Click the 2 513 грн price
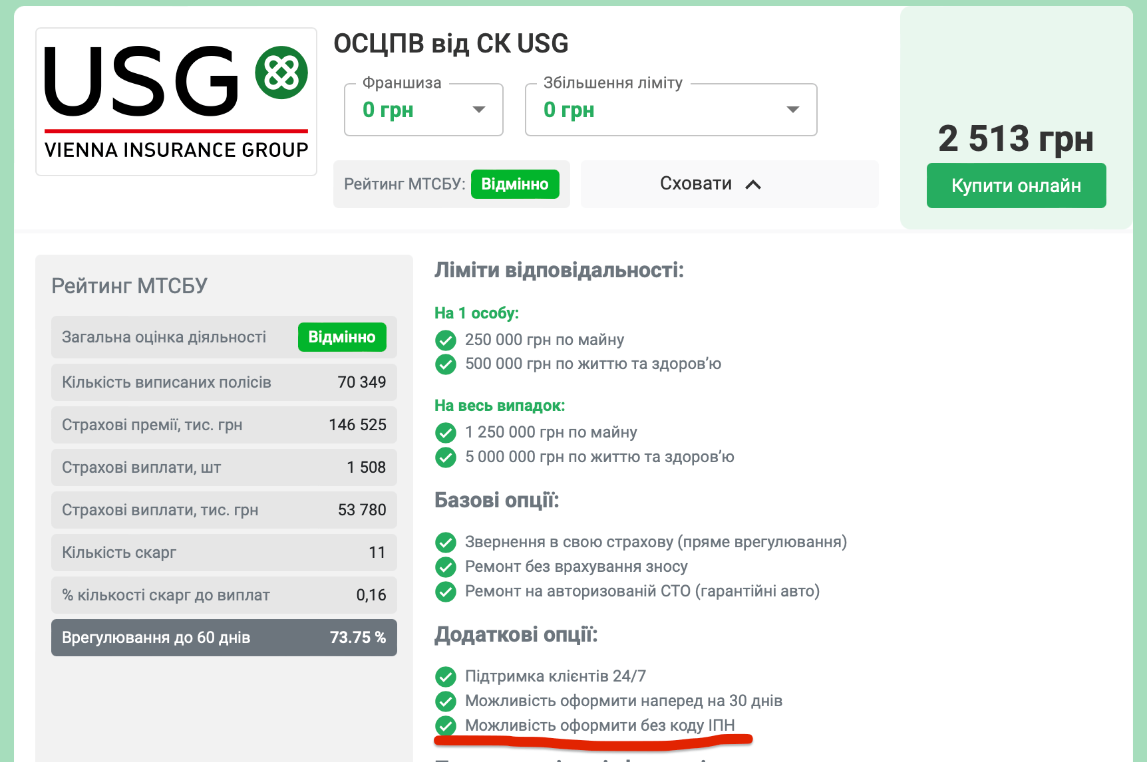 coord(1016,139)
